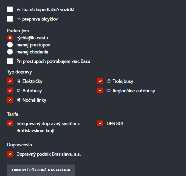186x176 pixels.
Task: Untick the Nočné linky checkbox
Action: (10, 100)
